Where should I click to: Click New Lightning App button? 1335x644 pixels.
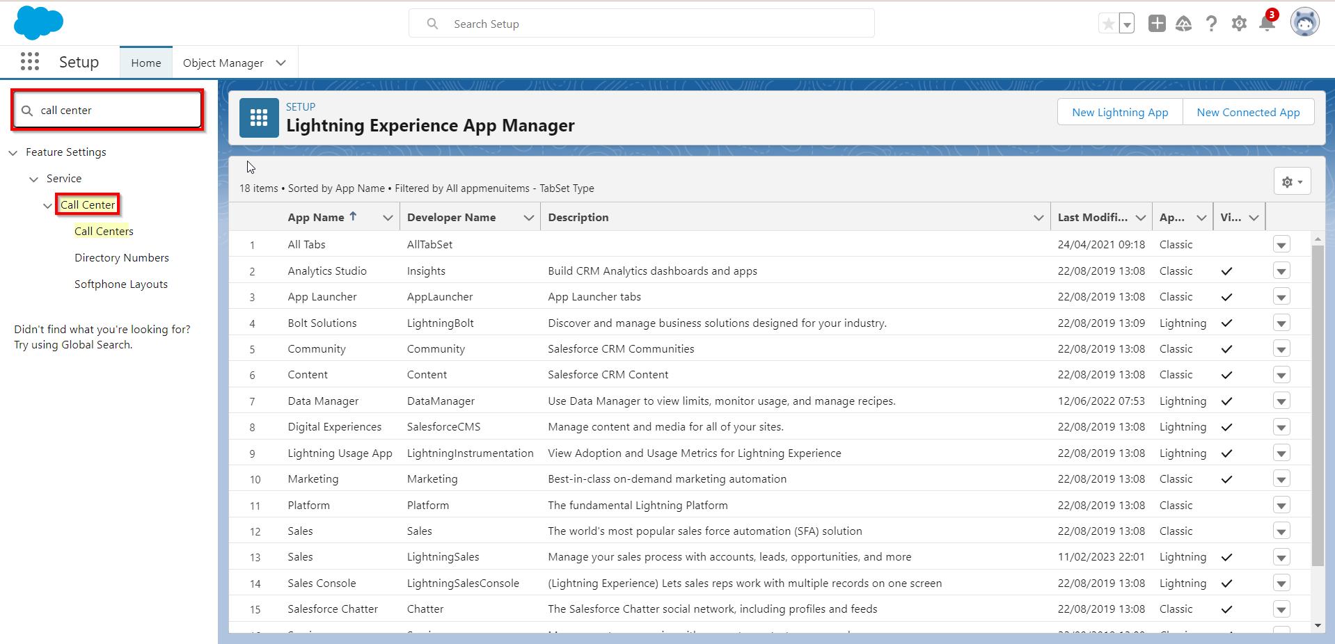(1119, 112)
